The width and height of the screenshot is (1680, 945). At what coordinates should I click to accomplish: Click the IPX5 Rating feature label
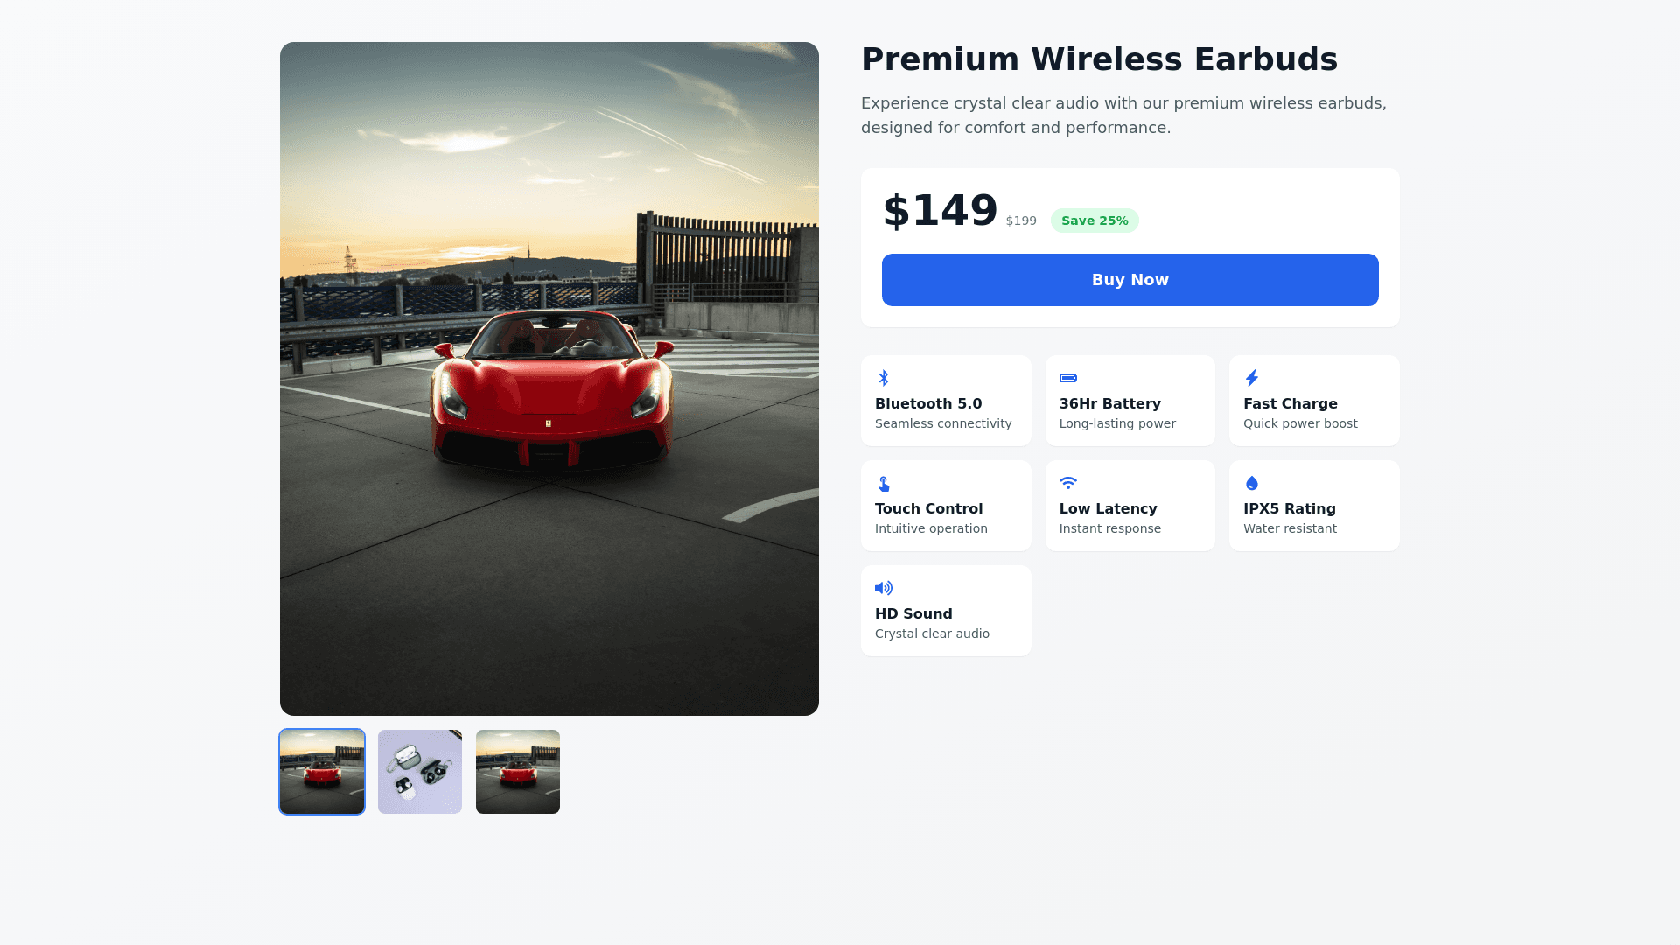[1289, 508]
